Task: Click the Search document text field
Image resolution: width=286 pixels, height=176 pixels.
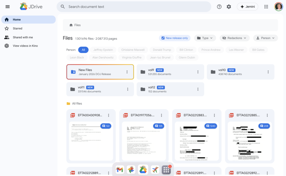Action: 134,7
